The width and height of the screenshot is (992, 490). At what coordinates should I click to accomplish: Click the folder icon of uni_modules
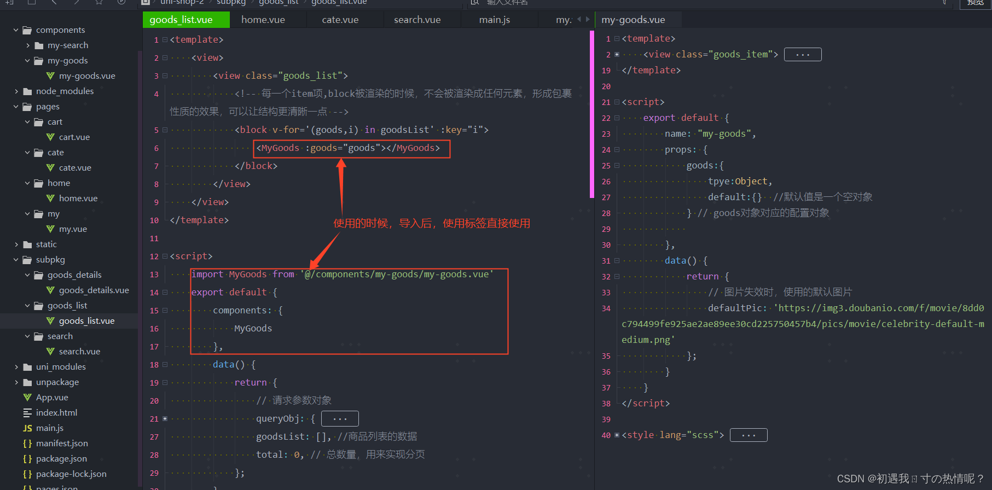tap(27, 367)
